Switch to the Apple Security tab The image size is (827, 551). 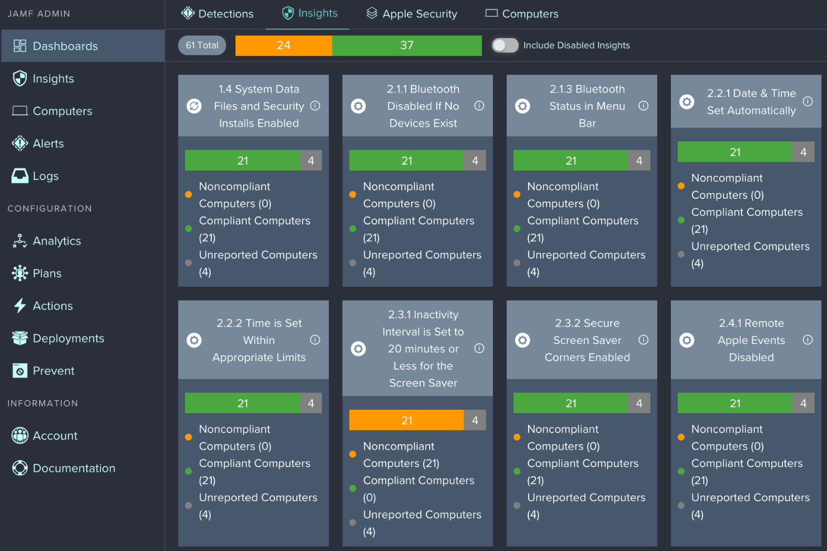[x=412, y=14]
